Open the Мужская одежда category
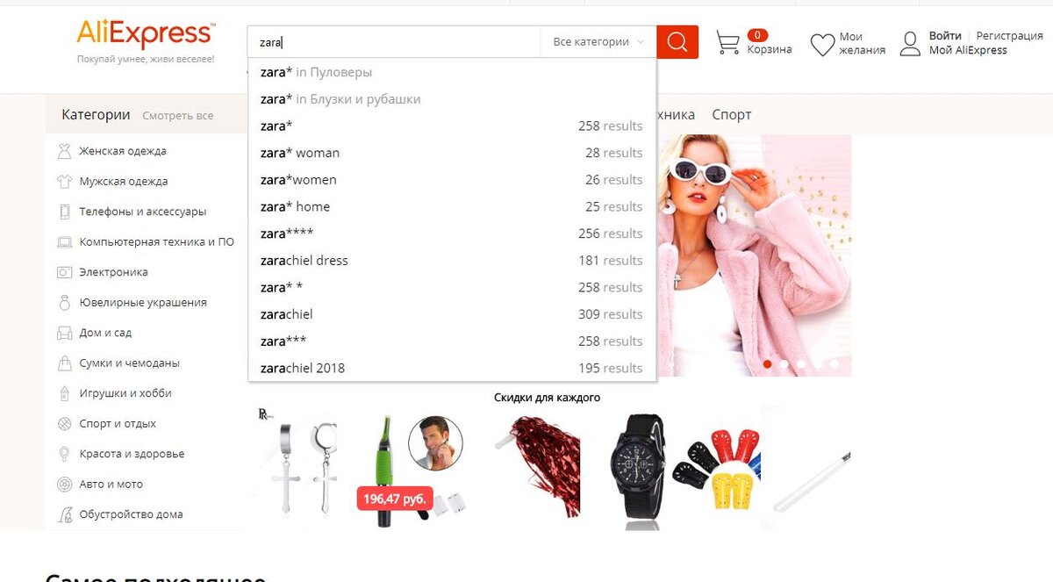1053x582 pixels. [x=123, y=182]
